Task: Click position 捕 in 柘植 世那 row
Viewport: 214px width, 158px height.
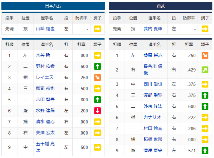Action: pyautogui.click(x=133, y=140)
